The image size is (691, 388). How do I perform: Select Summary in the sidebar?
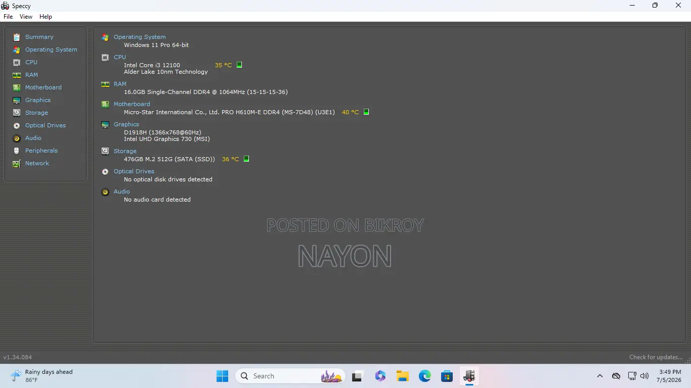pyautogui.click(x=39, y=37)
